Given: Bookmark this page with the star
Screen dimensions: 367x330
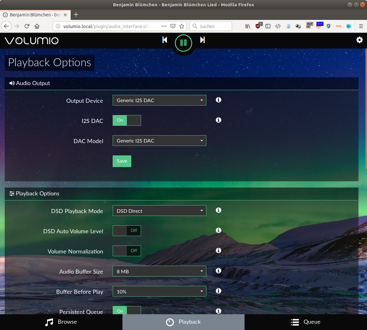Looking at the screenshot, I should coord(182,26).
